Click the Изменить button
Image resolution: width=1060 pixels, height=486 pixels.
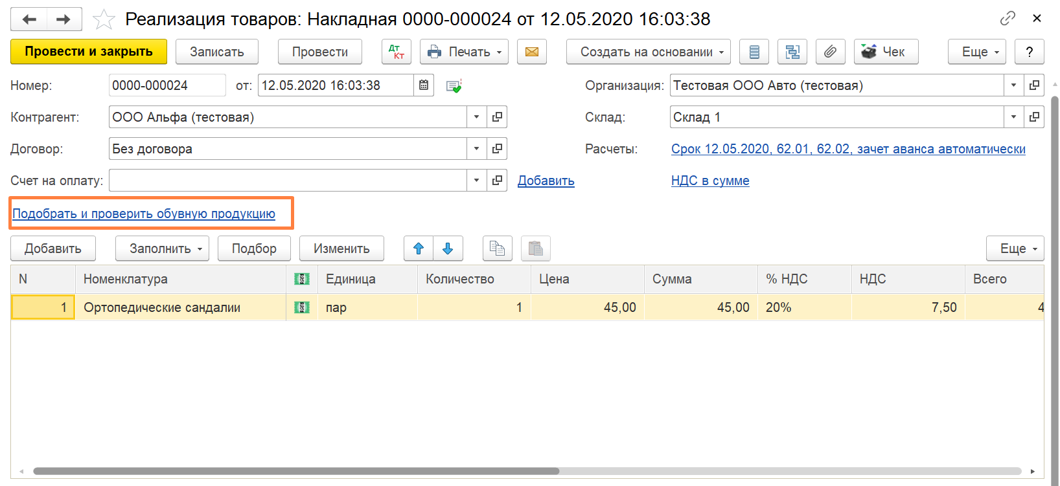coord(341,249)
